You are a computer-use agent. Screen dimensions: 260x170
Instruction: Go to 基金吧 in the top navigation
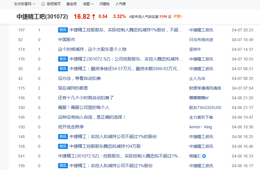[71, 4]
